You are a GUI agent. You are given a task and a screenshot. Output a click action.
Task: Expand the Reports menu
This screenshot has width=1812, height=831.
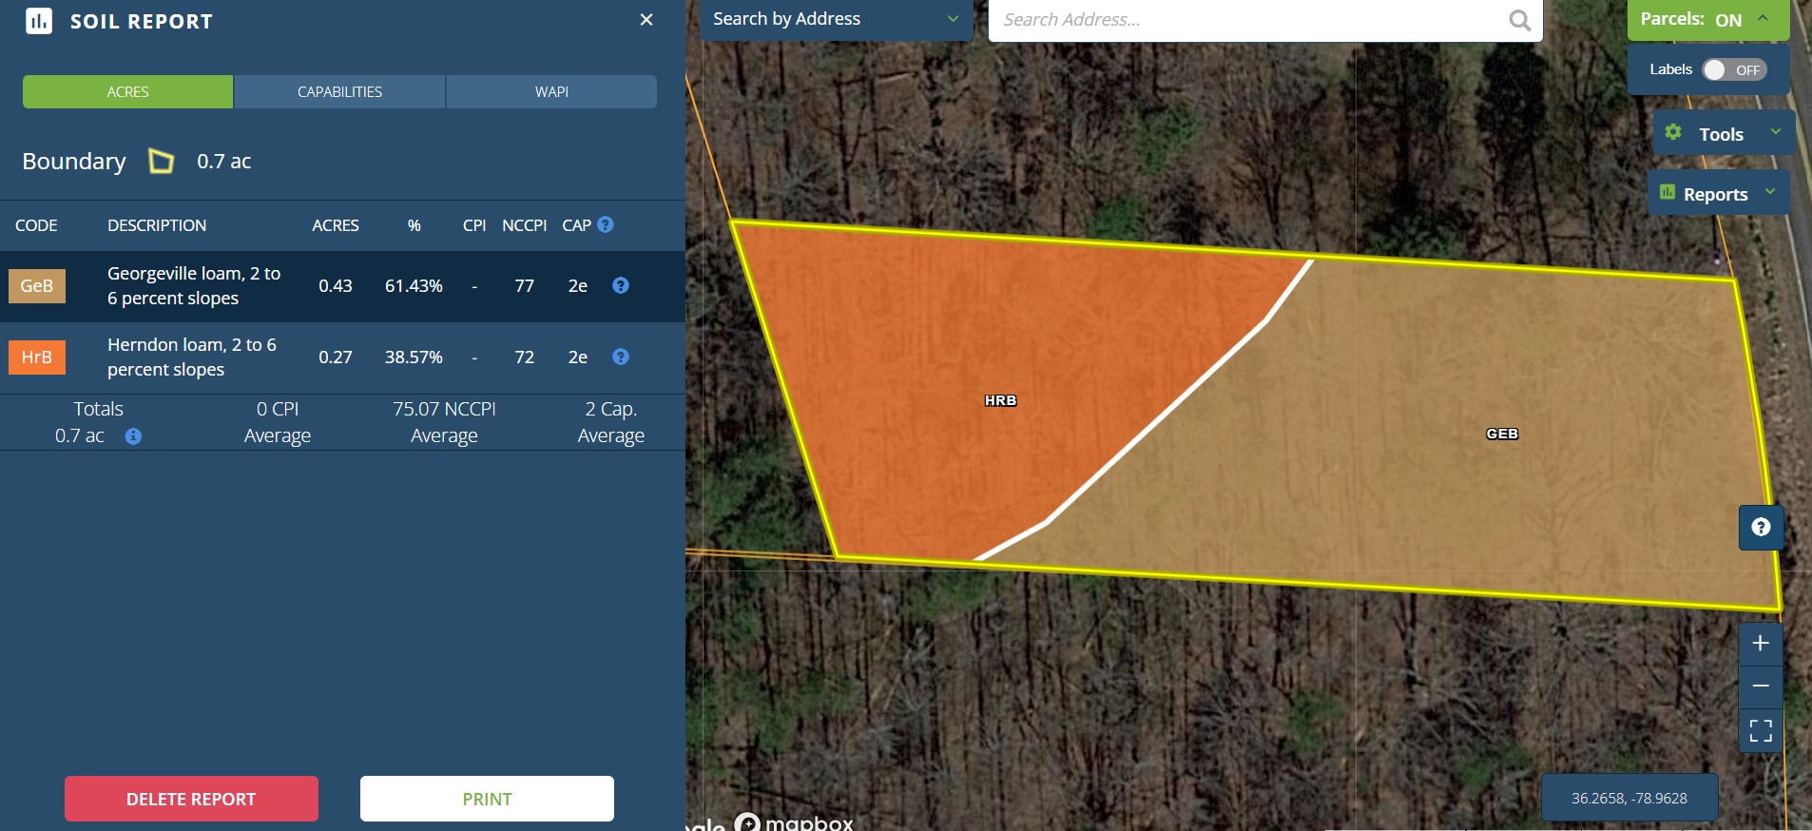1717,194
